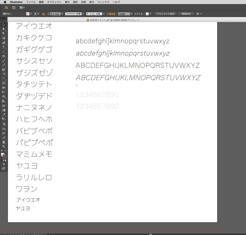Select the Blend tool
The width and height of the screenshot is (246, 235).
point(4,119)
